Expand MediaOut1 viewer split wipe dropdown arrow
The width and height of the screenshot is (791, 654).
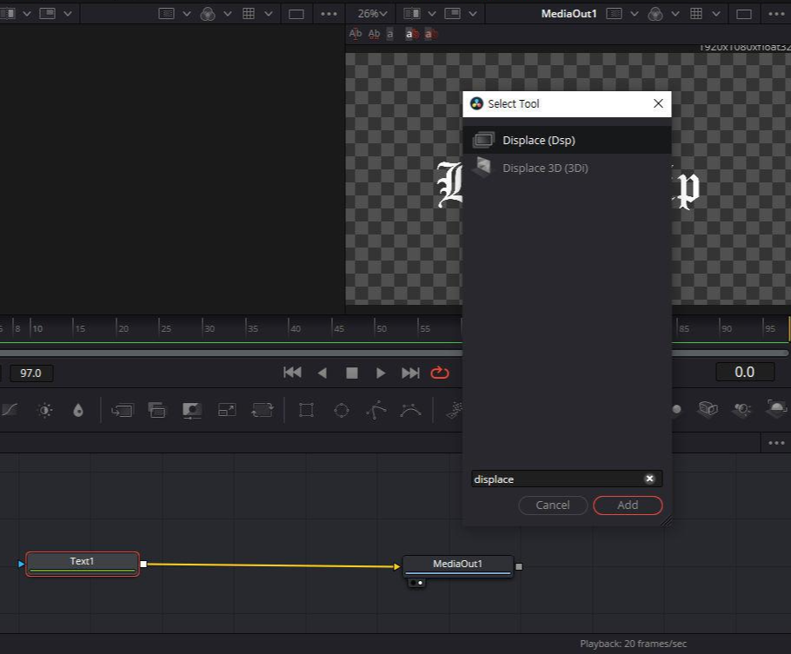click(432, 14)
